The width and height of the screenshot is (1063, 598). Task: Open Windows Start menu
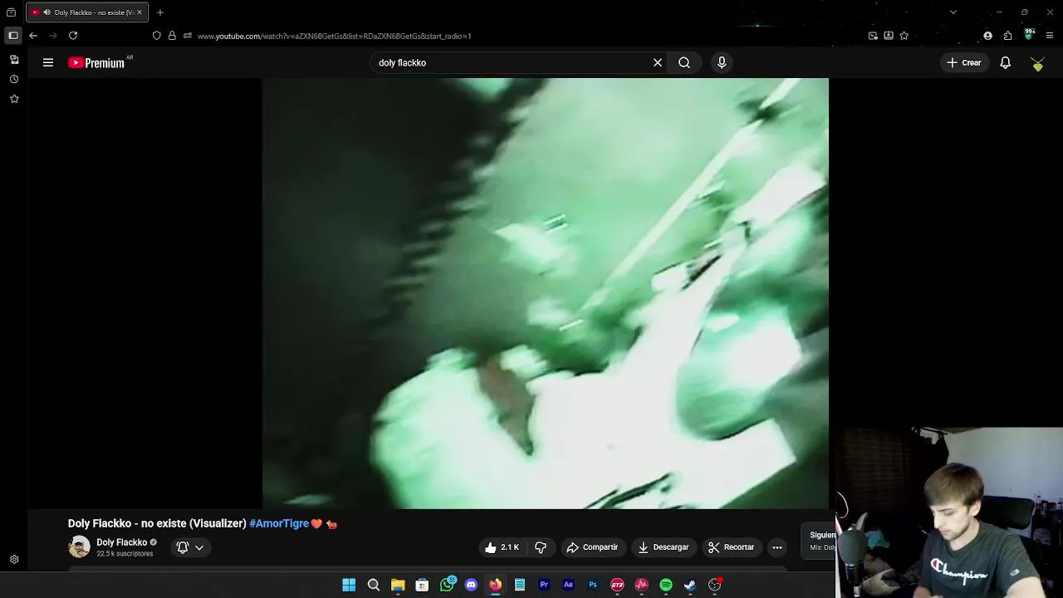coord(349,585)
